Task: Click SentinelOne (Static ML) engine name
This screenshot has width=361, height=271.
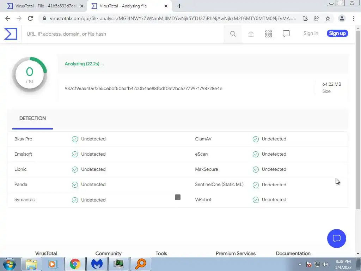Action: coord(219,185)
